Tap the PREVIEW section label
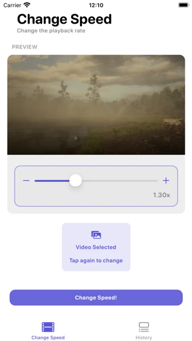 (25, 47)
